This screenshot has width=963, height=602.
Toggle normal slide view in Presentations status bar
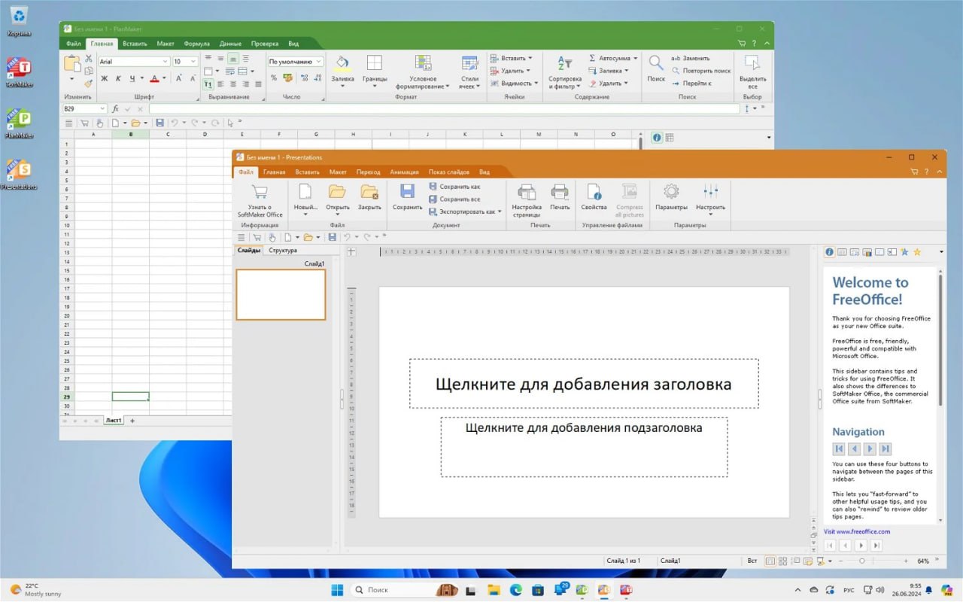coord(770,561)
